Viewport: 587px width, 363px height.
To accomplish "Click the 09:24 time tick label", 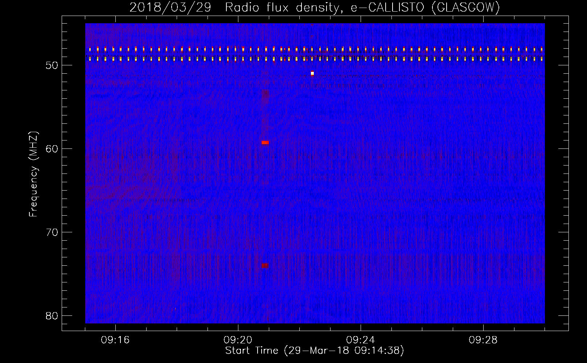I will tap(361, 340).
